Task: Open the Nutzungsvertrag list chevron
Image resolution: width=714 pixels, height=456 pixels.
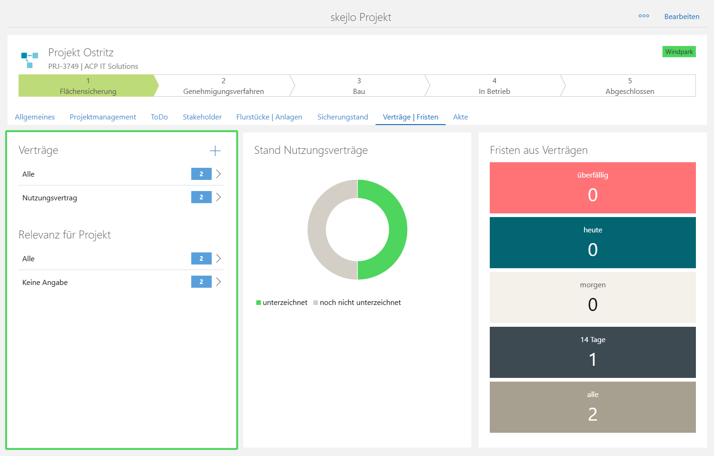Action: 218,198
